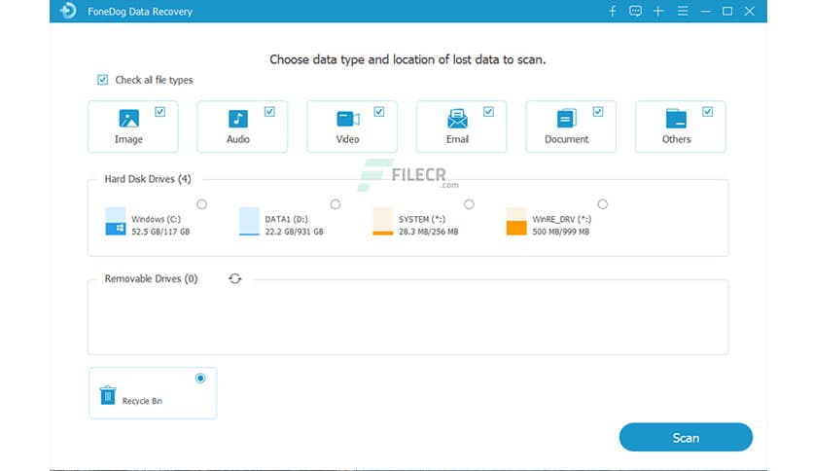The image size is (813, 471).
Task: Click the Audio file type icon
Action: [238, 119]
